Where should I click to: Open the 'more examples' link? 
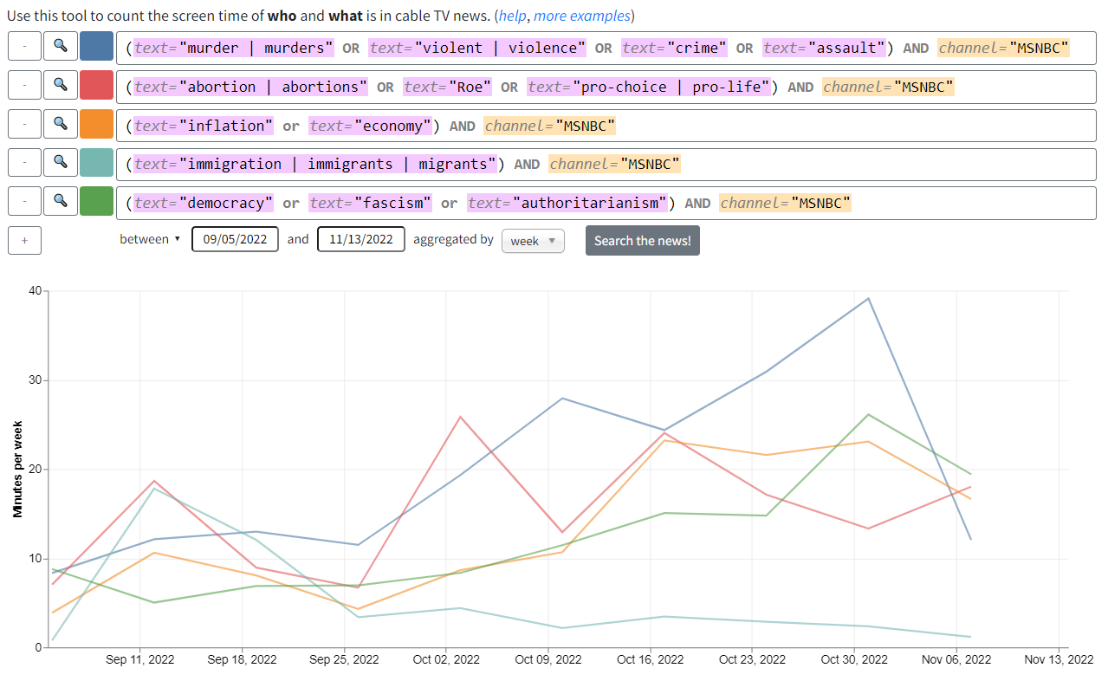581,16
